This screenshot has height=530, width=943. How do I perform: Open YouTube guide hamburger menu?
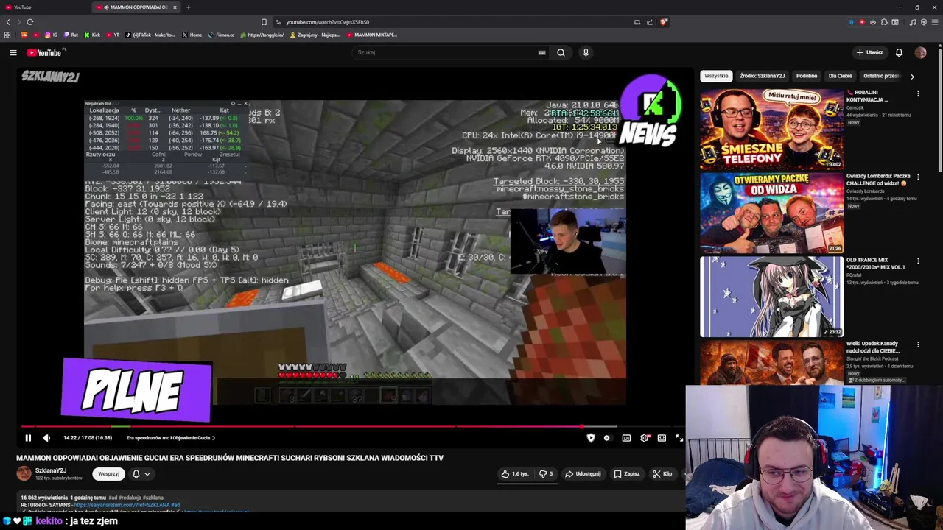pyautogui.click(x=13, y=52)
